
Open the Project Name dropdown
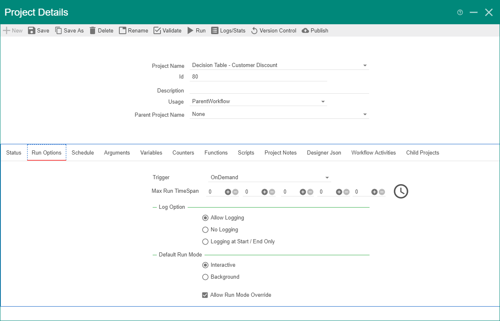pyautogui.click(x=365, y=65)
